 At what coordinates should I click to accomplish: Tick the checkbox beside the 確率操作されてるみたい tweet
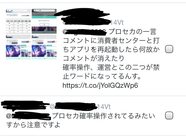[x=169, y=115]
